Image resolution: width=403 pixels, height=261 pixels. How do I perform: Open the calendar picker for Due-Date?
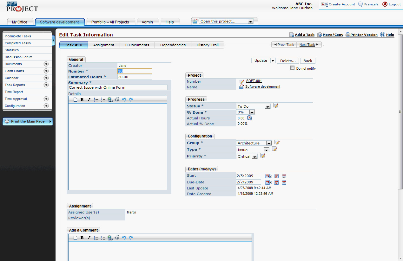tap(268, 182)
